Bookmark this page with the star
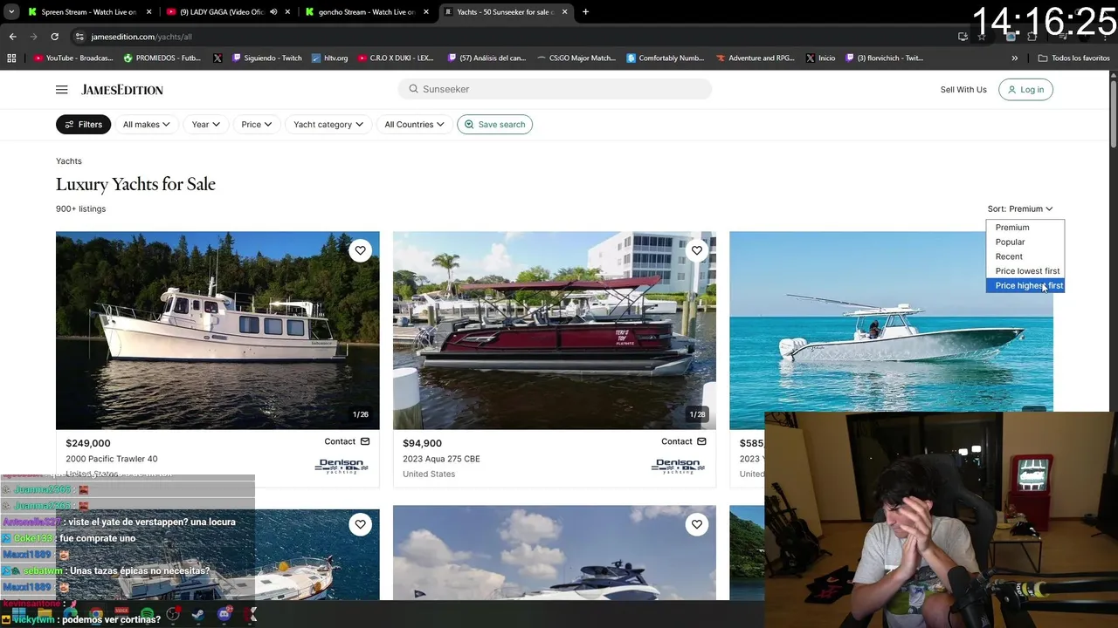Viewport: 1118px width, 628px height. click(x=981, y=37)
